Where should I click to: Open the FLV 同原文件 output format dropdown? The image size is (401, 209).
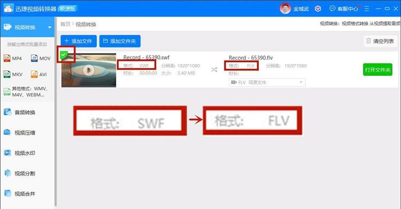267,82
